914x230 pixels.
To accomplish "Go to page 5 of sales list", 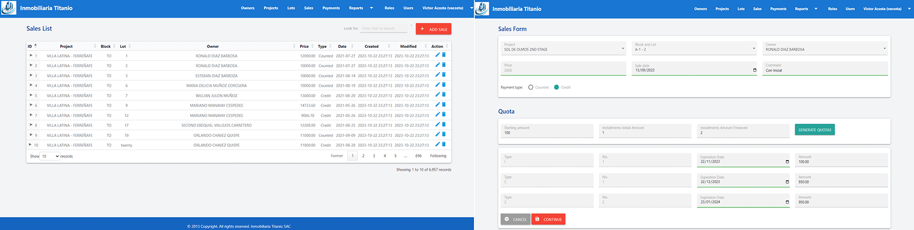I will (x=395, y=156).
